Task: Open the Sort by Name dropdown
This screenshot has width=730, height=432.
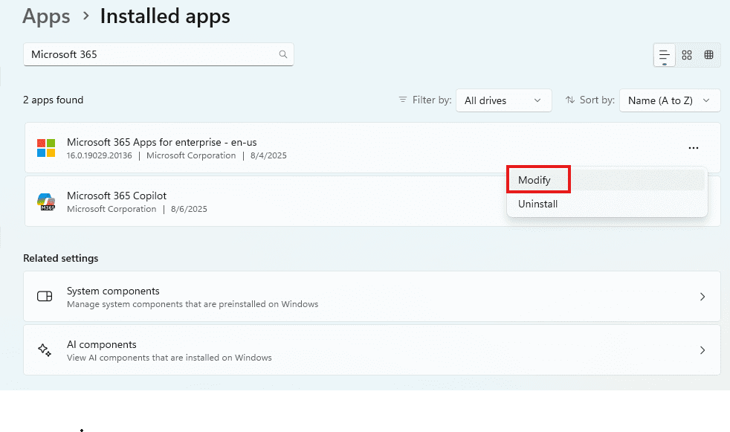Action: click(x=669, y=100)
